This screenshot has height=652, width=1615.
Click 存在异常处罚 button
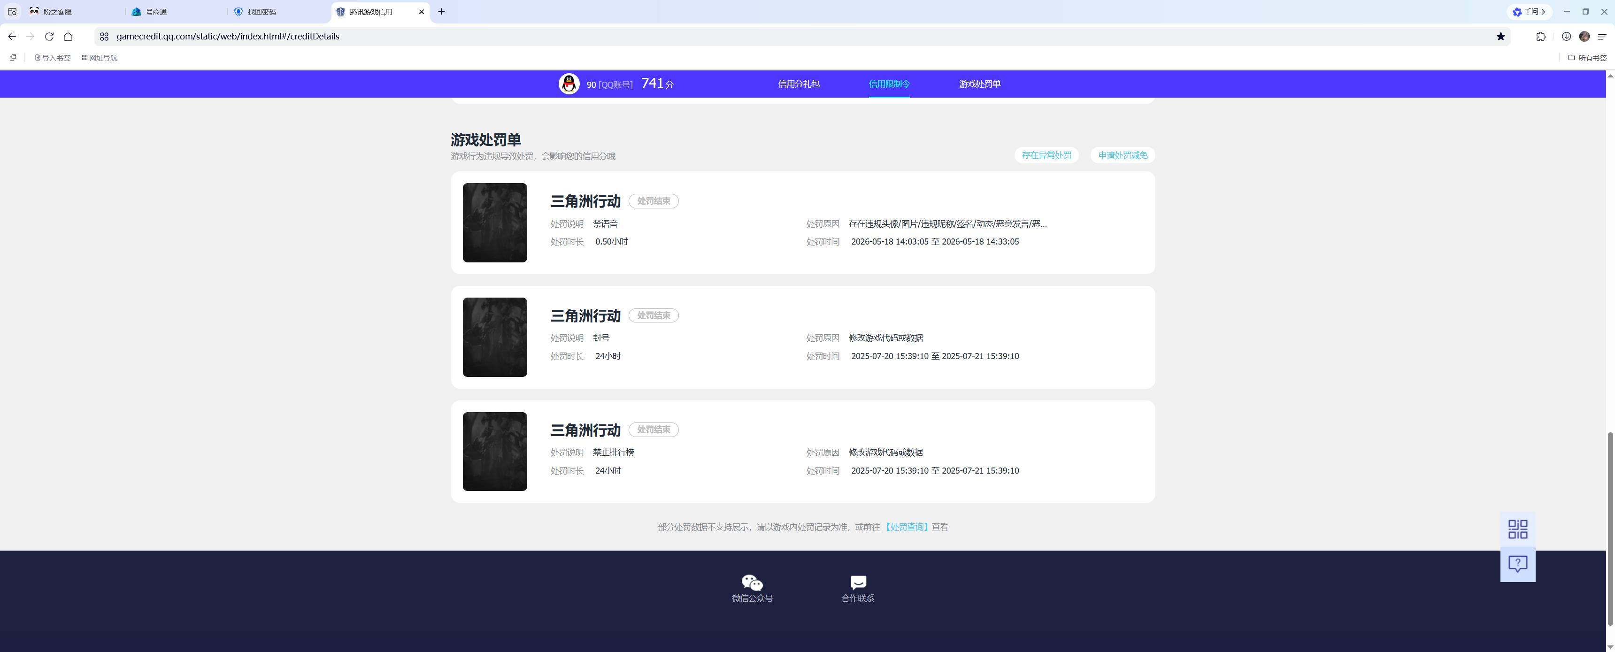pyautogui.click(x=1046, y=155)
